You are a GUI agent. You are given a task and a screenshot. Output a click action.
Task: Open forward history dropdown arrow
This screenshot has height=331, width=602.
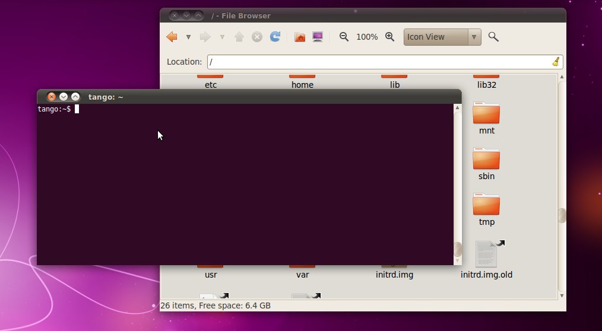coord(222,37)
